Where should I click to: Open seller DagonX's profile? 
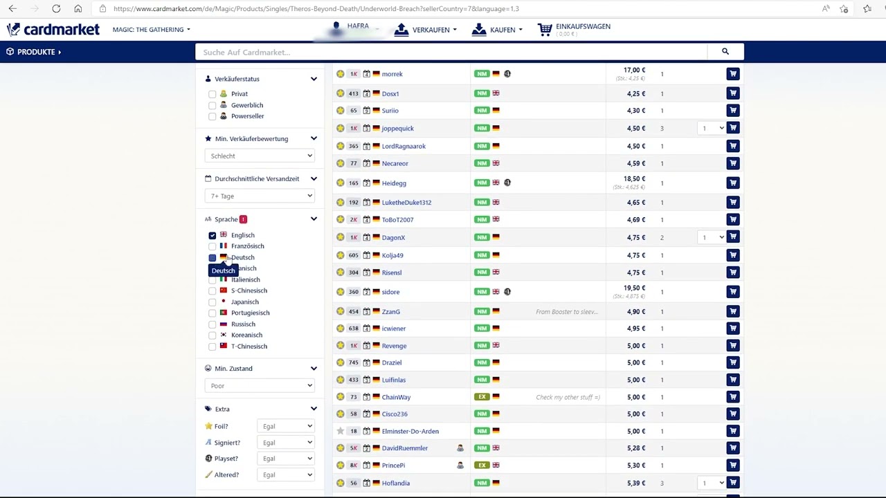coord(393,237)
